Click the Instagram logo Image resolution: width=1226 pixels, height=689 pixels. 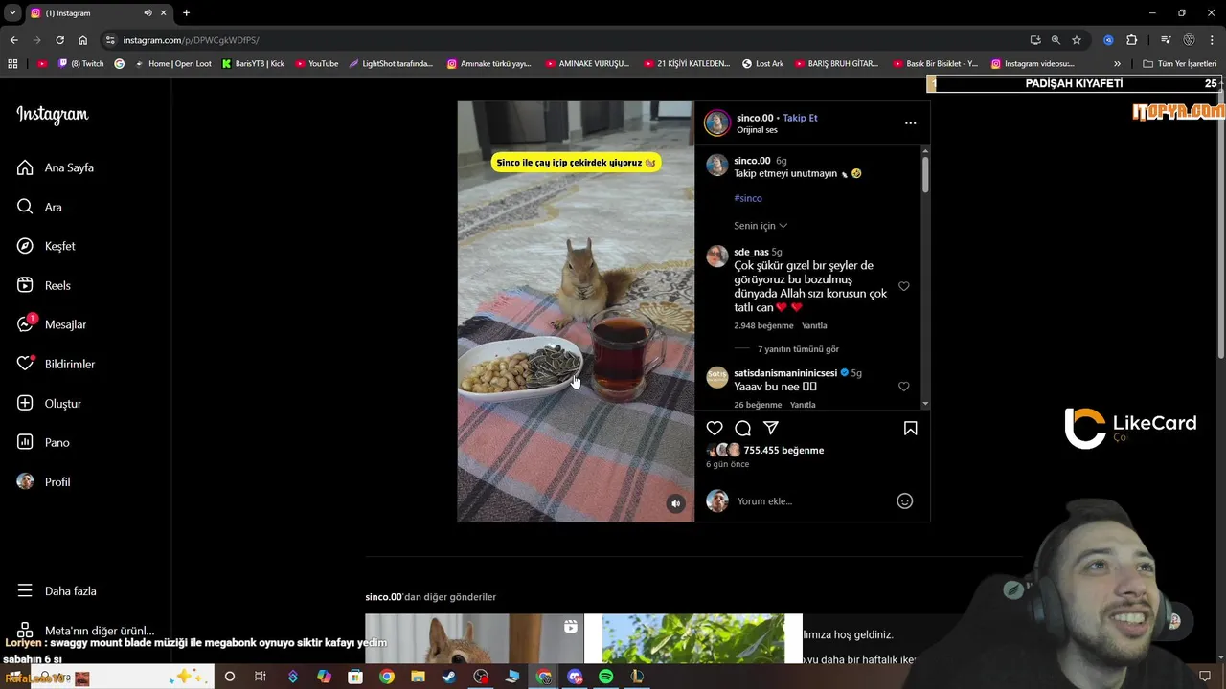[x=52, y=114]
